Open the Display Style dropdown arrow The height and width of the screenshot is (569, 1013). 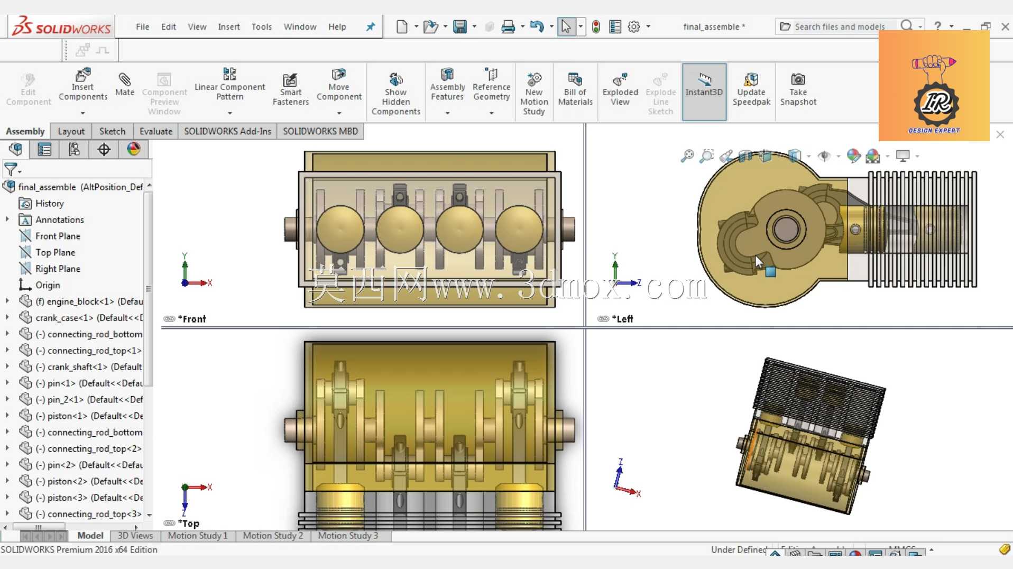tap(808, 157)
